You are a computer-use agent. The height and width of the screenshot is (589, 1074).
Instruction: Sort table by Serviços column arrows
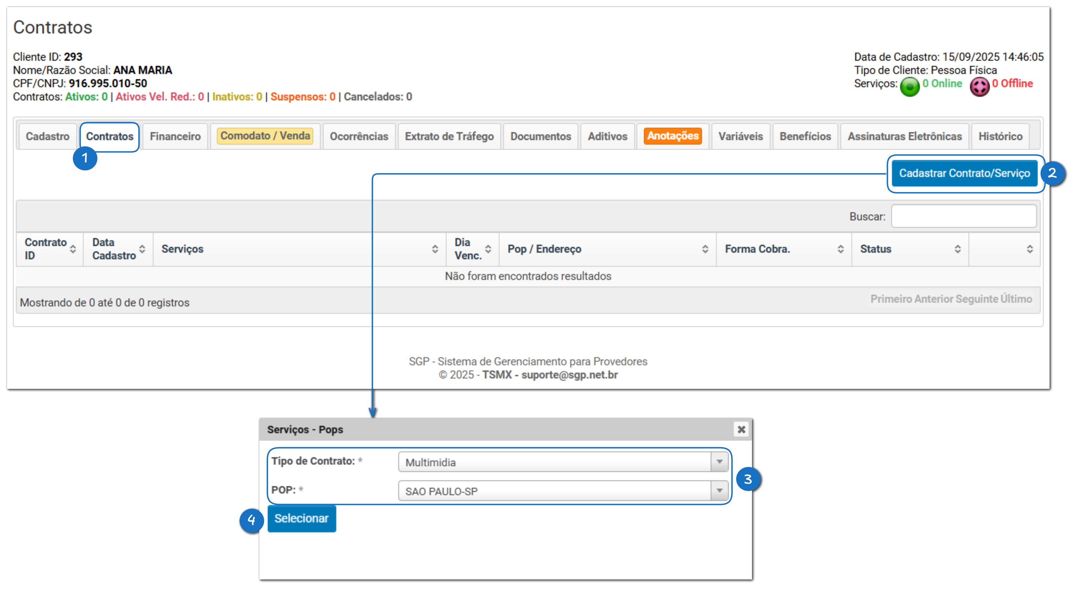(435, 249)
